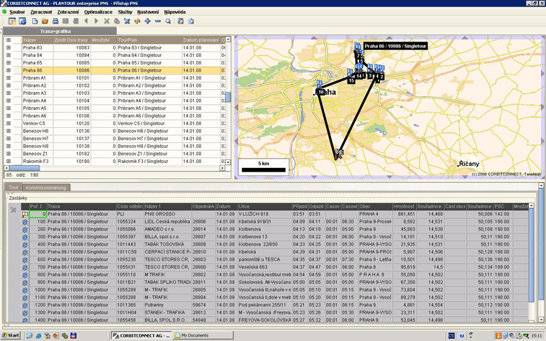The width and height of the screenshot is (546, 341).
Task: Click the help question mark in the system tray
Action: pos(462,336)
